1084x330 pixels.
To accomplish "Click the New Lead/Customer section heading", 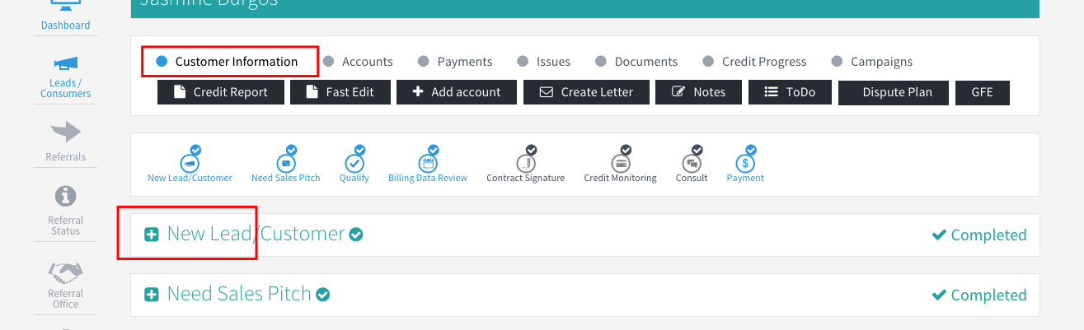I will tap(256, 234).
